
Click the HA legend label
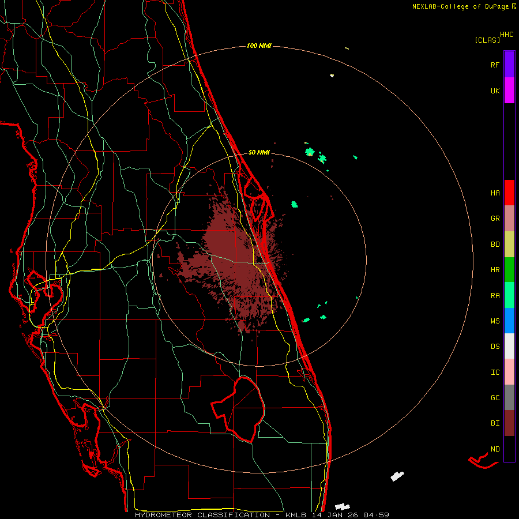(495, 193)
